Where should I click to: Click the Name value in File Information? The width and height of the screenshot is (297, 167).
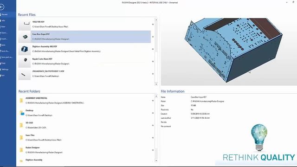click(199, 97)
